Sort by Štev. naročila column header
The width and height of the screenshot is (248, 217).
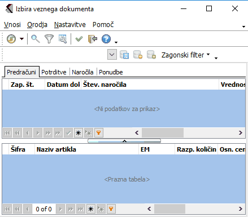tap(150, 85)
